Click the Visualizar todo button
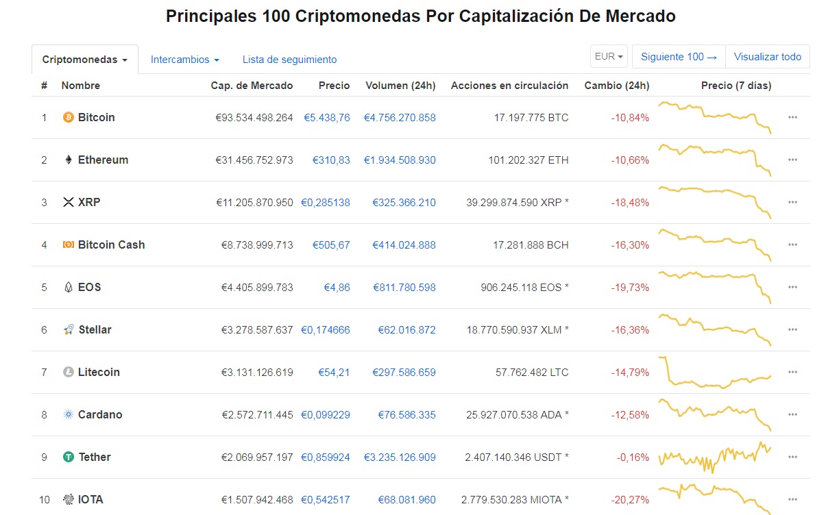 coord(767,57)
